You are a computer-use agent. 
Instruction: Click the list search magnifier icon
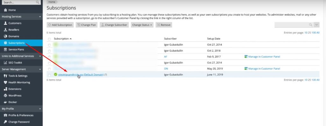(310, 25)
